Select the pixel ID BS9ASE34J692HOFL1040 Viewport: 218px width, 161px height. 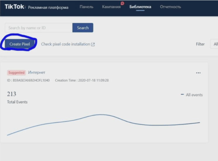click(28, 80)
